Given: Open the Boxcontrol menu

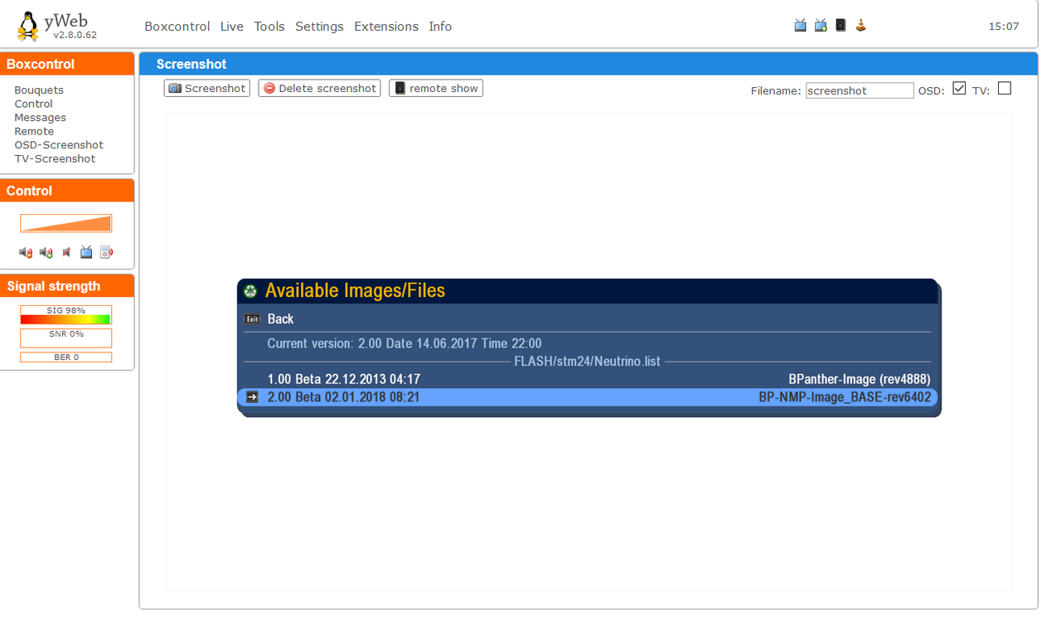Looking at the screenshot, I should 177,27.
